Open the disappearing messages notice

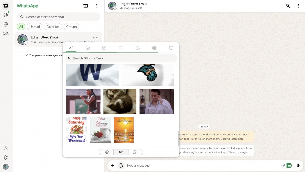pos(216,150)
